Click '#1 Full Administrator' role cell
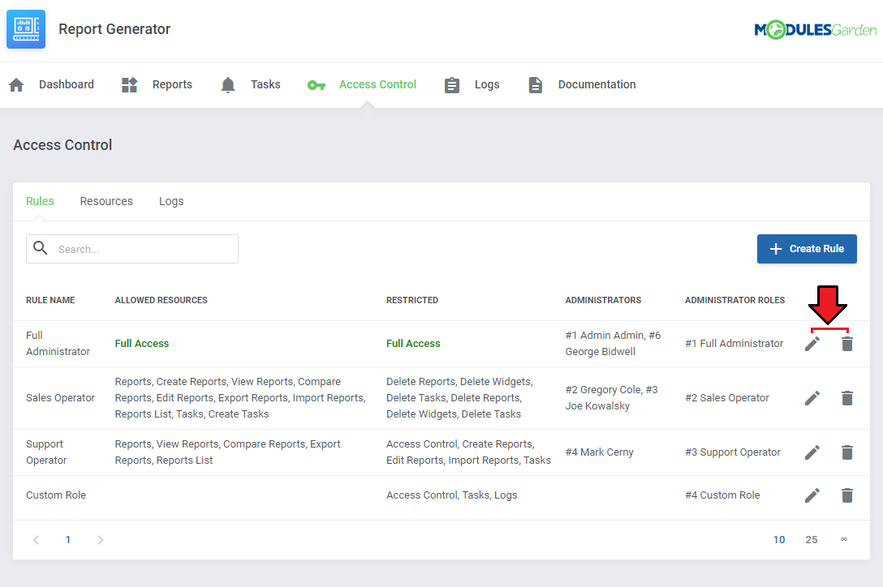Viewport: 883px width, 587px height. click(x=734, y=343)
